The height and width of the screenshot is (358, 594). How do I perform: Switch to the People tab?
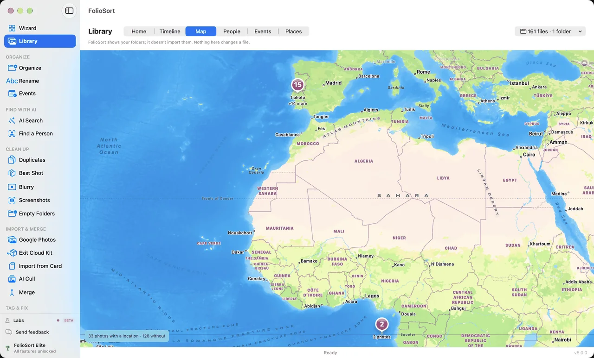pyautogui.click(x=232, y=31)
